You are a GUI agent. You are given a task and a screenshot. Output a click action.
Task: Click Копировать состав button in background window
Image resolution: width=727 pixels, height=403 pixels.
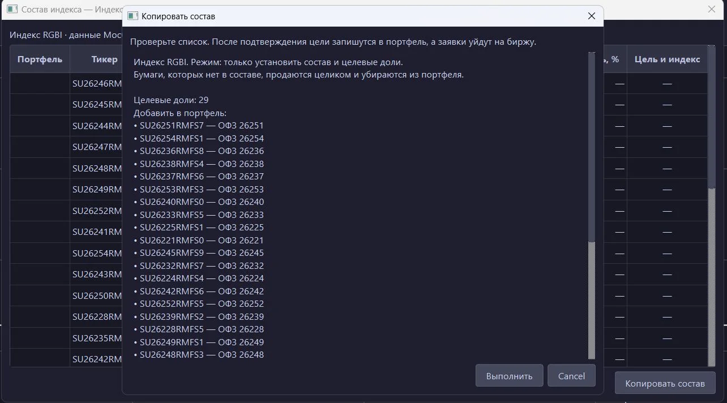pos(665,383)
